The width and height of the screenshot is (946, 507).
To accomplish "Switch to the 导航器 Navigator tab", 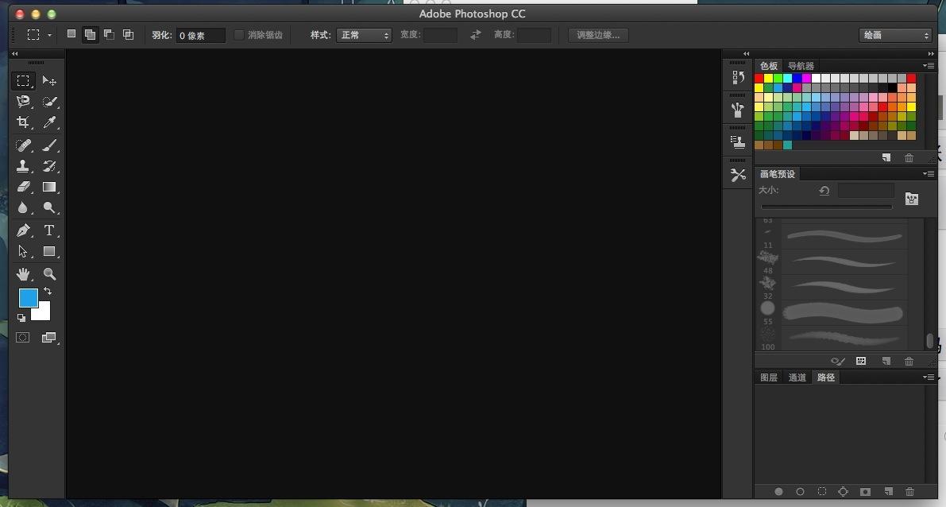I will point(800,65).
